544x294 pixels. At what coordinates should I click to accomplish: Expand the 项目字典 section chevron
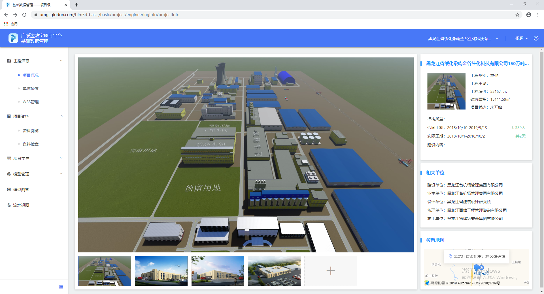coord(61,158)
